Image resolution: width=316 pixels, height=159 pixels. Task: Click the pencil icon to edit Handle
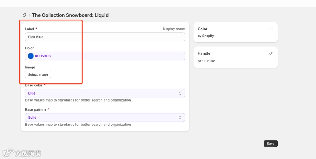tap(271, 53)
